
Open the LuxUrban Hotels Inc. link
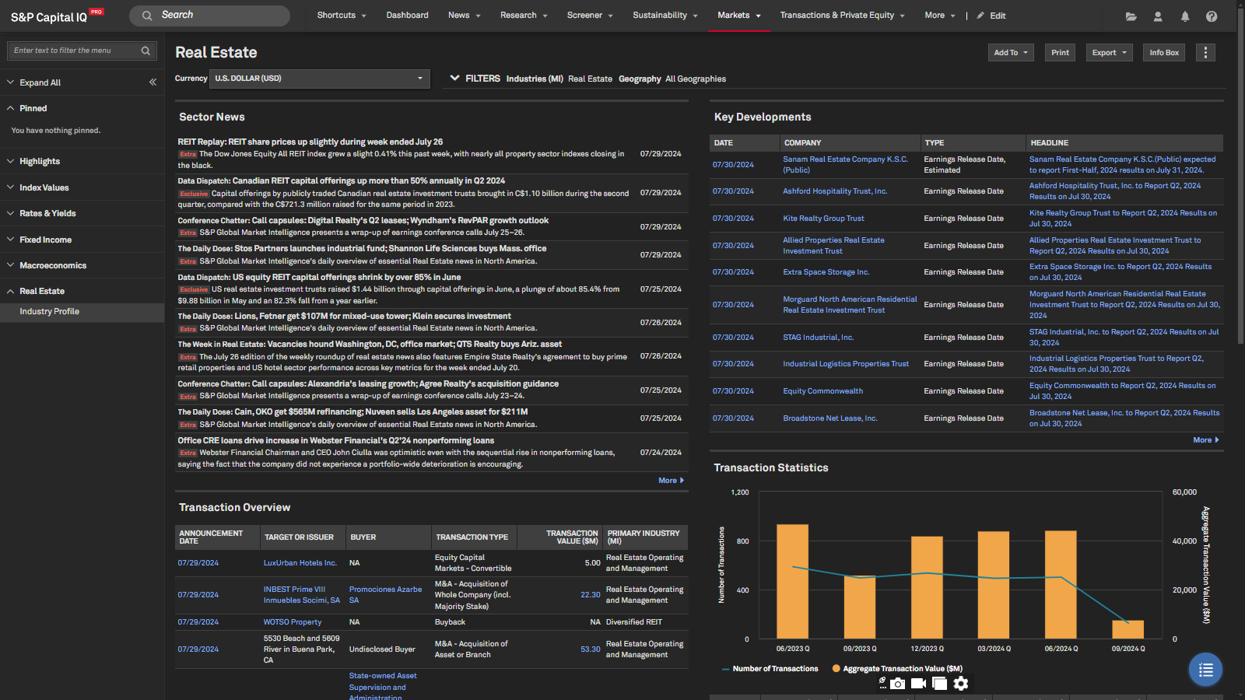click(300, 563)
